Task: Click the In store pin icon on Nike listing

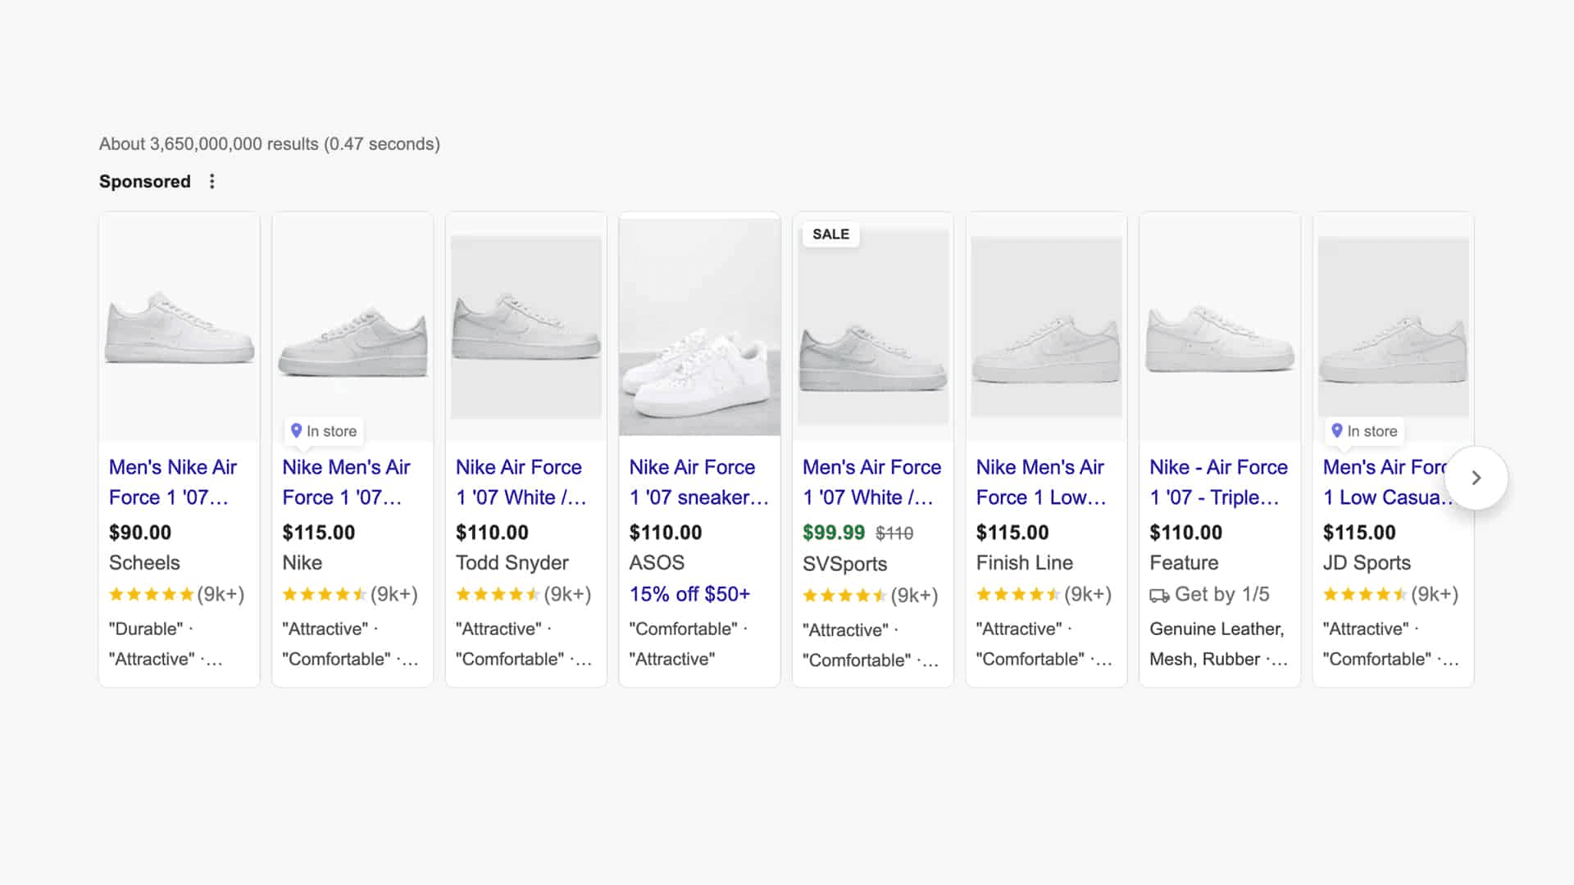Action: (296, 430)
